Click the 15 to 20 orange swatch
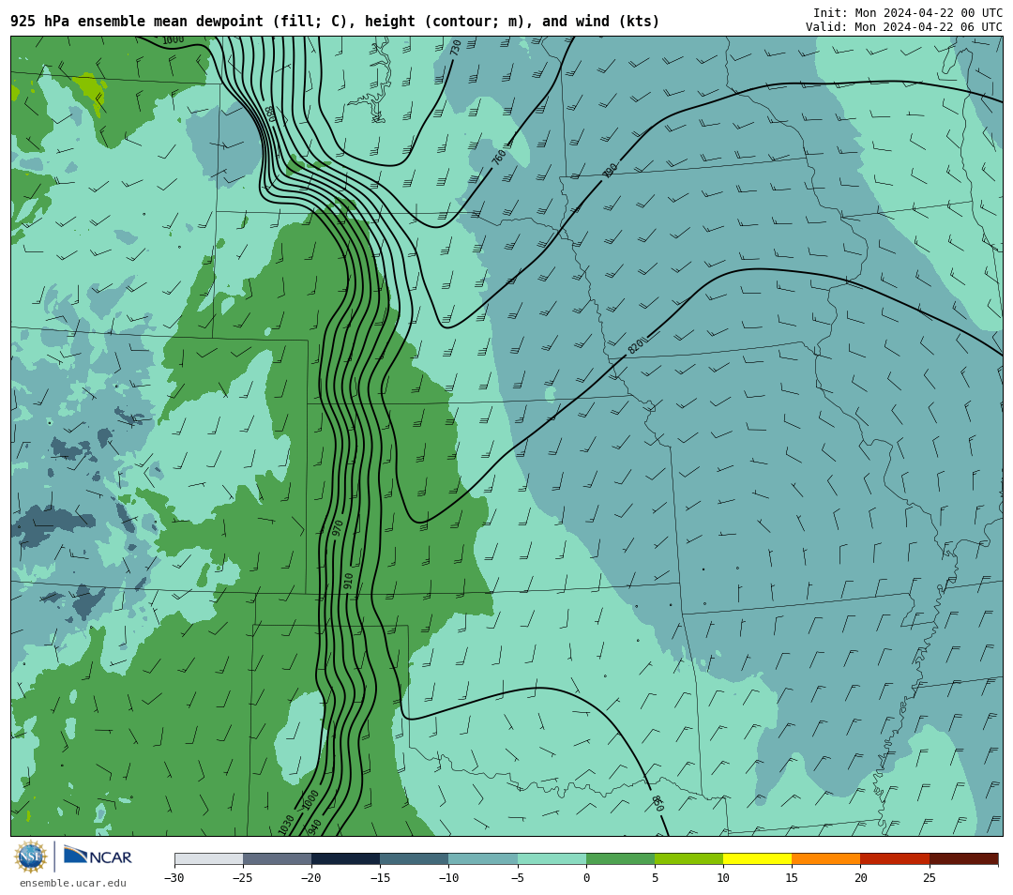1013x895 pixels. (x=826, y=858)
